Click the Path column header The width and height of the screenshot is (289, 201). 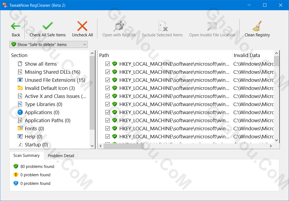pyautogui.click(x=165, y=55)
